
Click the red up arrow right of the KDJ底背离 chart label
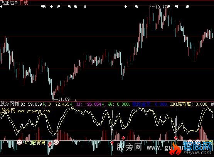[x=50, y=144]
